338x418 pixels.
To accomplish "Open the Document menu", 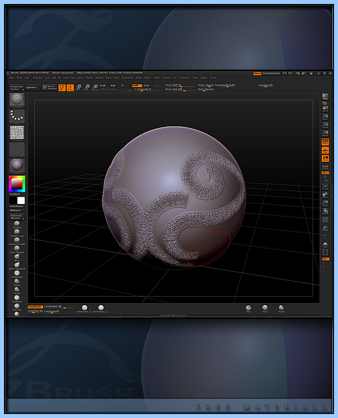I will (x=37, y=78).
